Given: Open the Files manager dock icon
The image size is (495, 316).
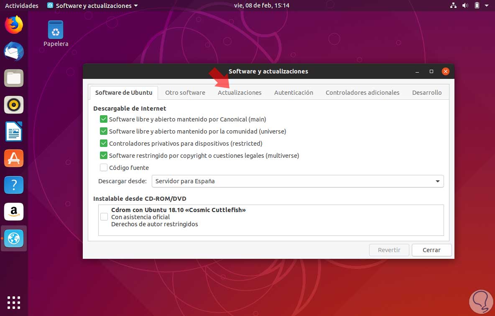Looking at the screenshot, I should click(x=14, y=78).
